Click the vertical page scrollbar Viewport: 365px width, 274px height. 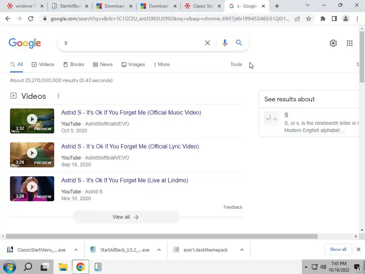362,57
